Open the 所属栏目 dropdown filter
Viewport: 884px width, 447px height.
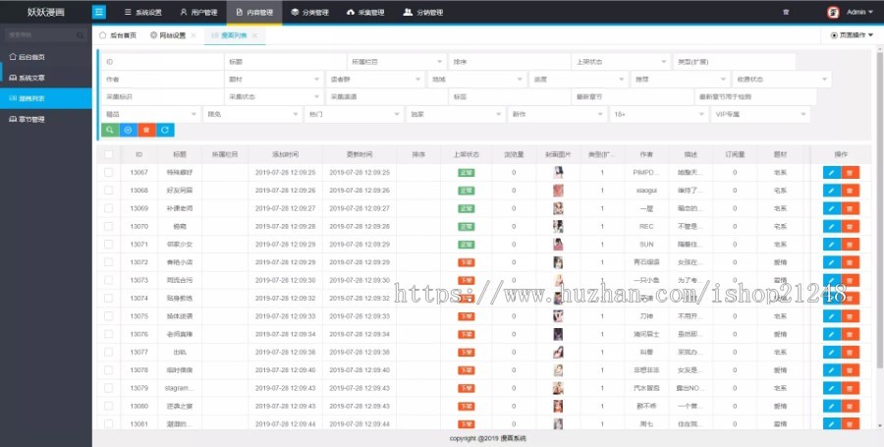click(x=397, y=62)
